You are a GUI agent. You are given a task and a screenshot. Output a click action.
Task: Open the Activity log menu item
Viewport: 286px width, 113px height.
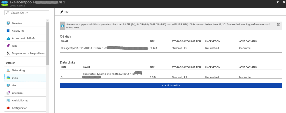[25, 31]
